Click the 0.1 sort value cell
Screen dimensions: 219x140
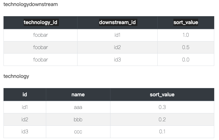pos(162,132)
